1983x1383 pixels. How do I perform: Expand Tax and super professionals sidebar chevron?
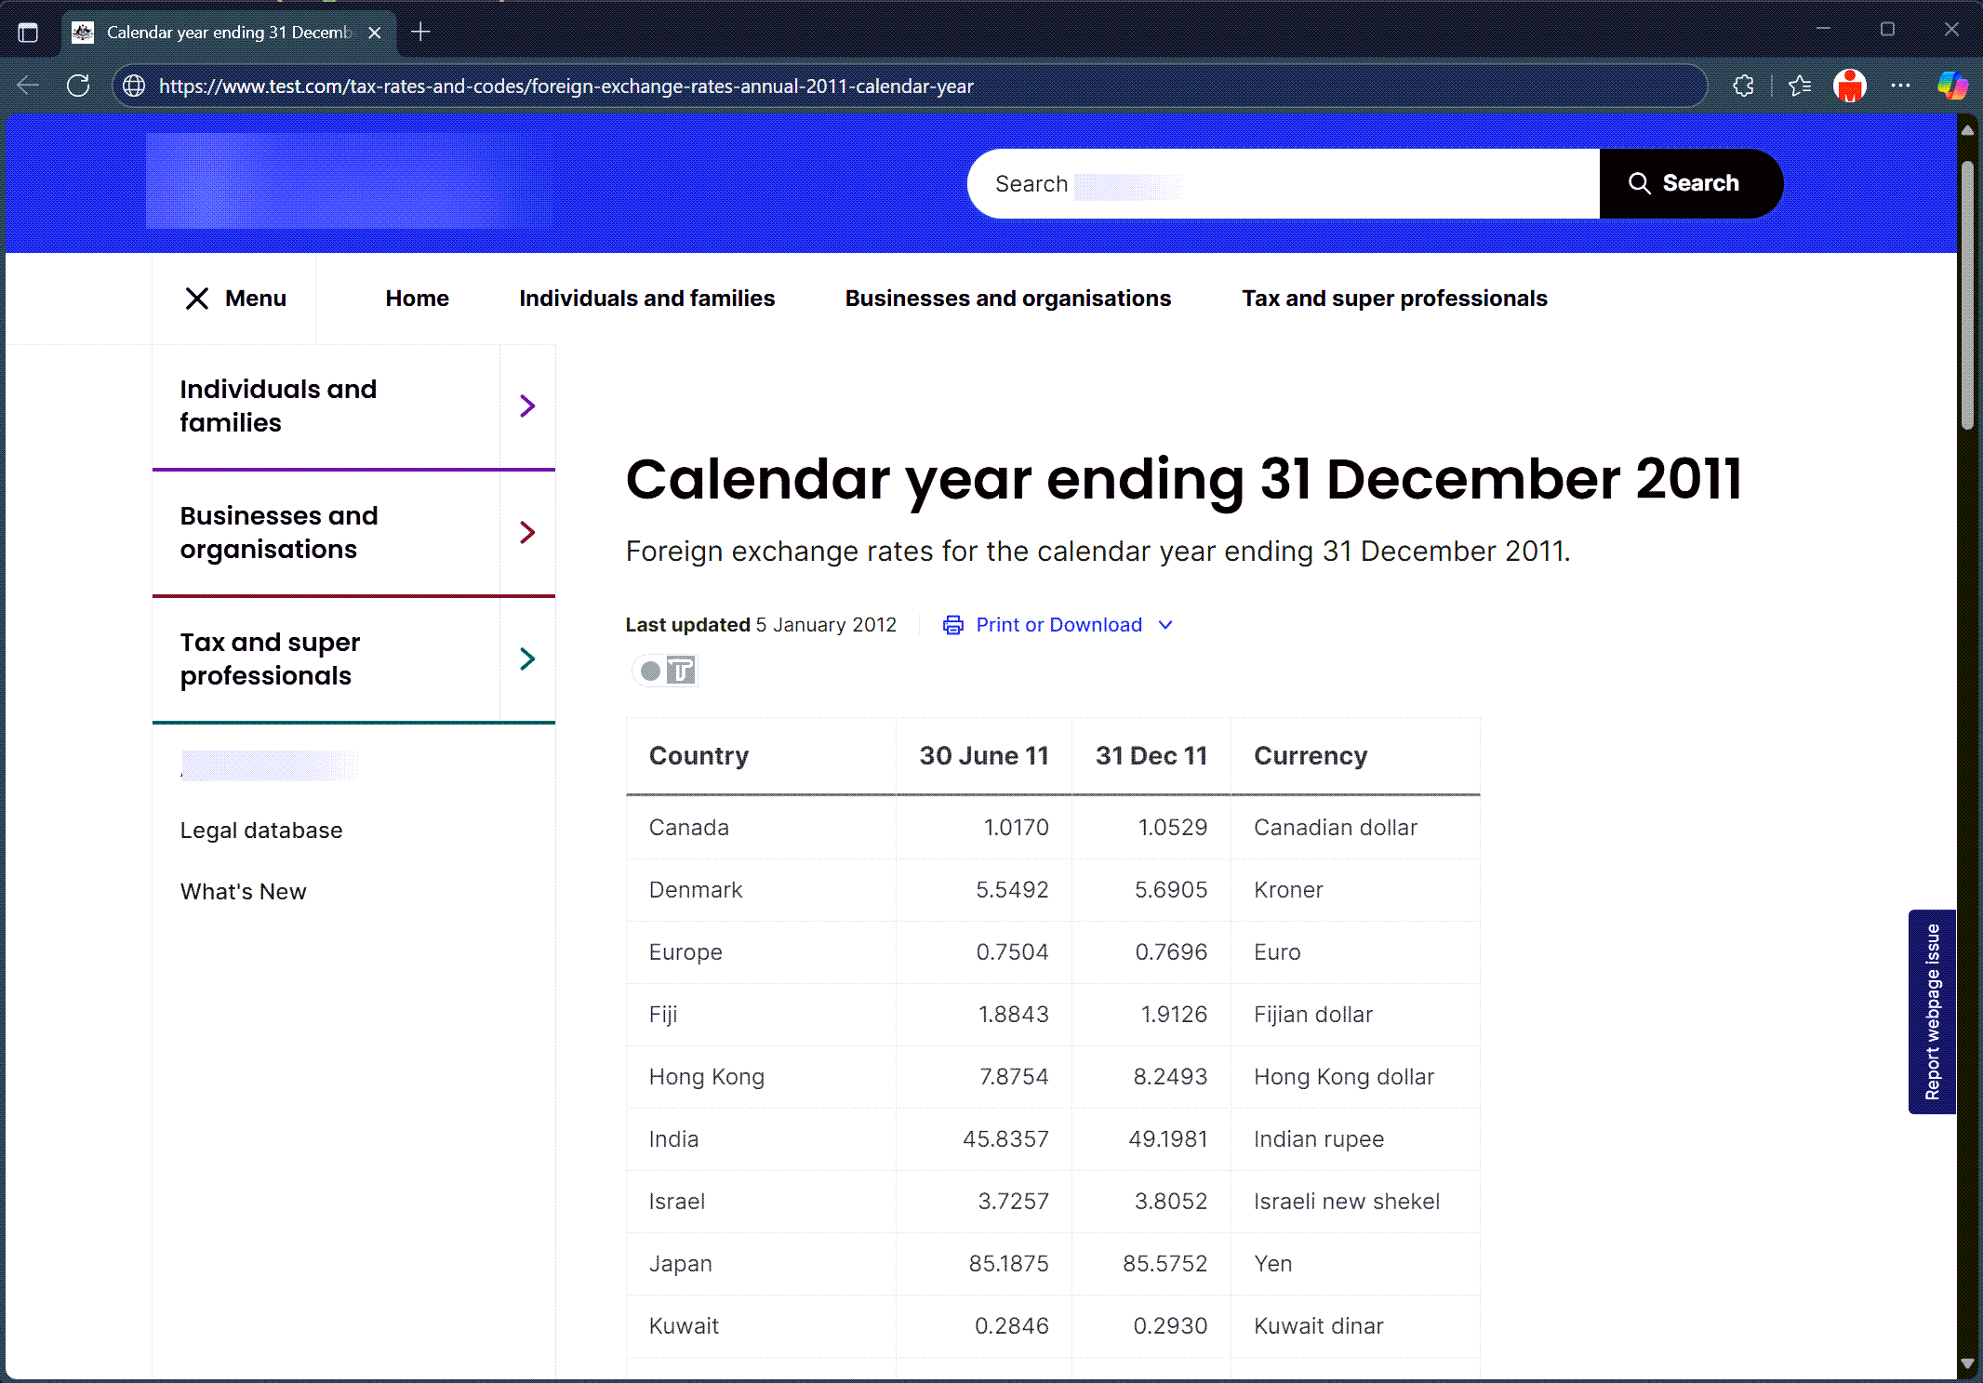click(x=527, y=659)
